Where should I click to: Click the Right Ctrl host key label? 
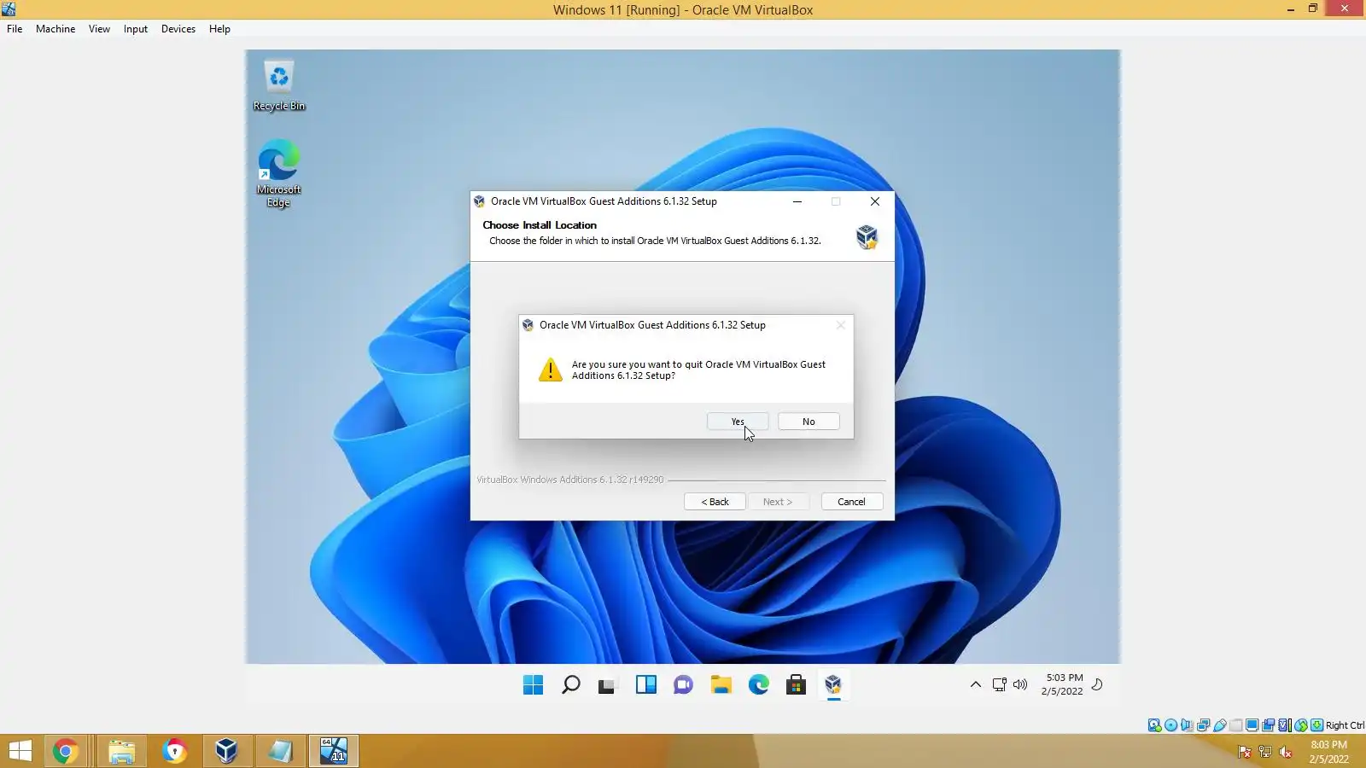(x=1345, y=725)
